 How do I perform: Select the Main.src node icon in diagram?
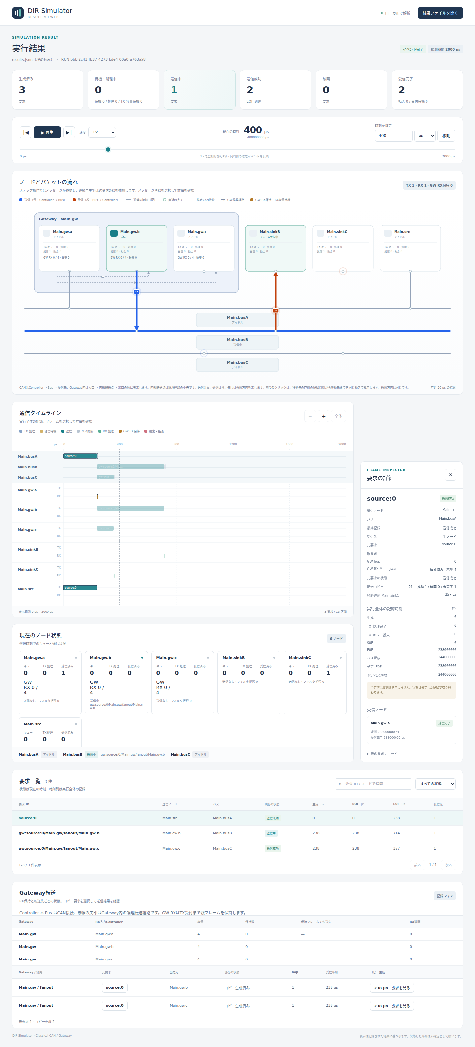click(x=388, y=233)
